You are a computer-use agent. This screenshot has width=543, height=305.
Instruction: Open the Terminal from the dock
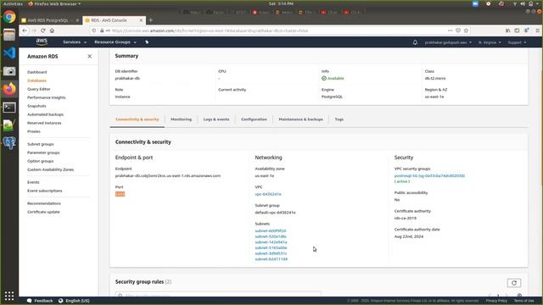(9, 108)
